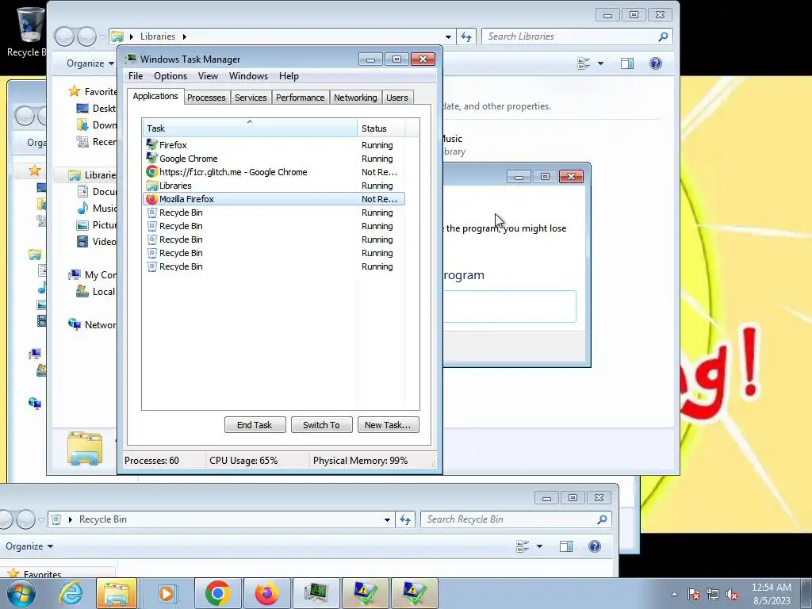
Task: Switch to the Users tab
Action: pos(397,98)
